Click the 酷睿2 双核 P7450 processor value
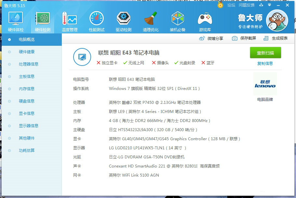This screenshot has width=296, height=198. 155,103
